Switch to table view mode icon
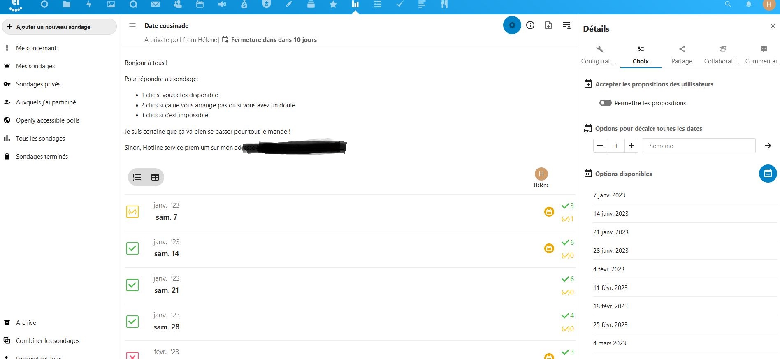 point(155,177)
